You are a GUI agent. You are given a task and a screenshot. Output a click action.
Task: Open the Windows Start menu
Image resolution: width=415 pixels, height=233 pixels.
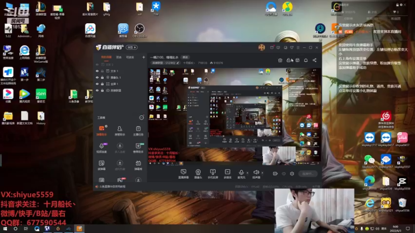pyautogui.click(x=5, y=229)
